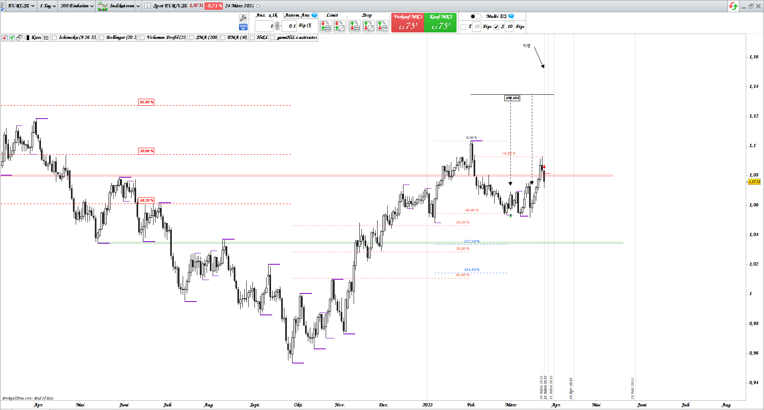
Task: Click the blue 161.80 % extension label
Action: 472,270
